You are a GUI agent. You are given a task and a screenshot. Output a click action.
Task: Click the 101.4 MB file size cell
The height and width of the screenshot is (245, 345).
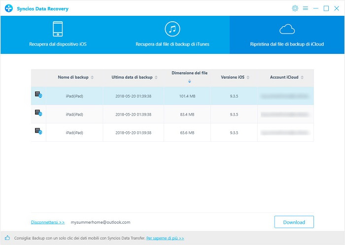tap(187, 96)
